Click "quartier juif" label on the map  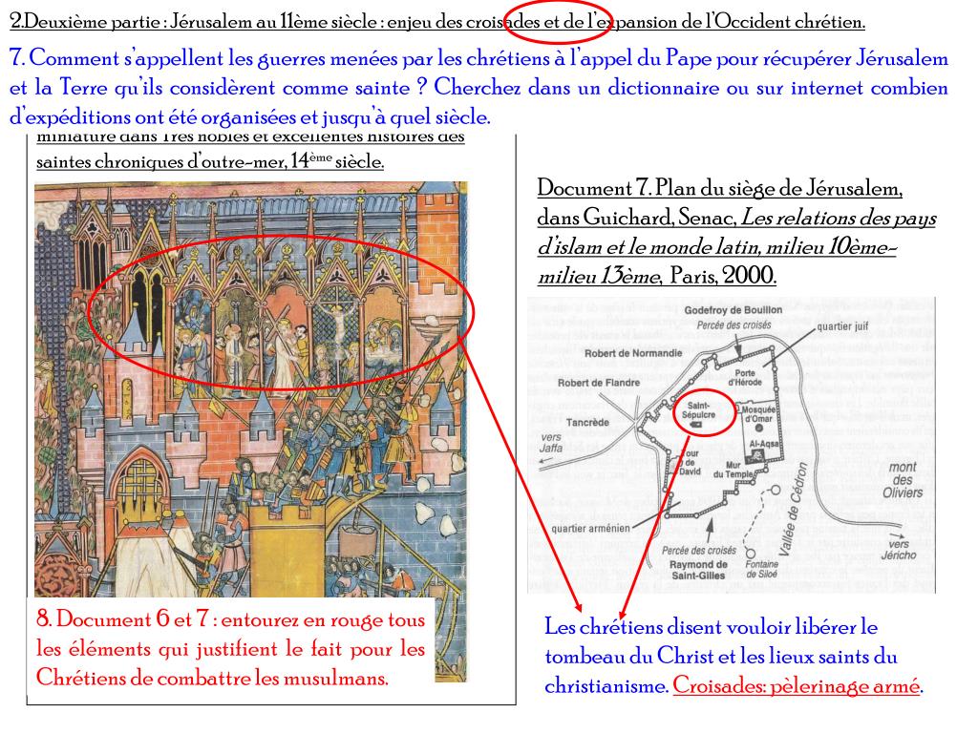click(x=842, y=326)
